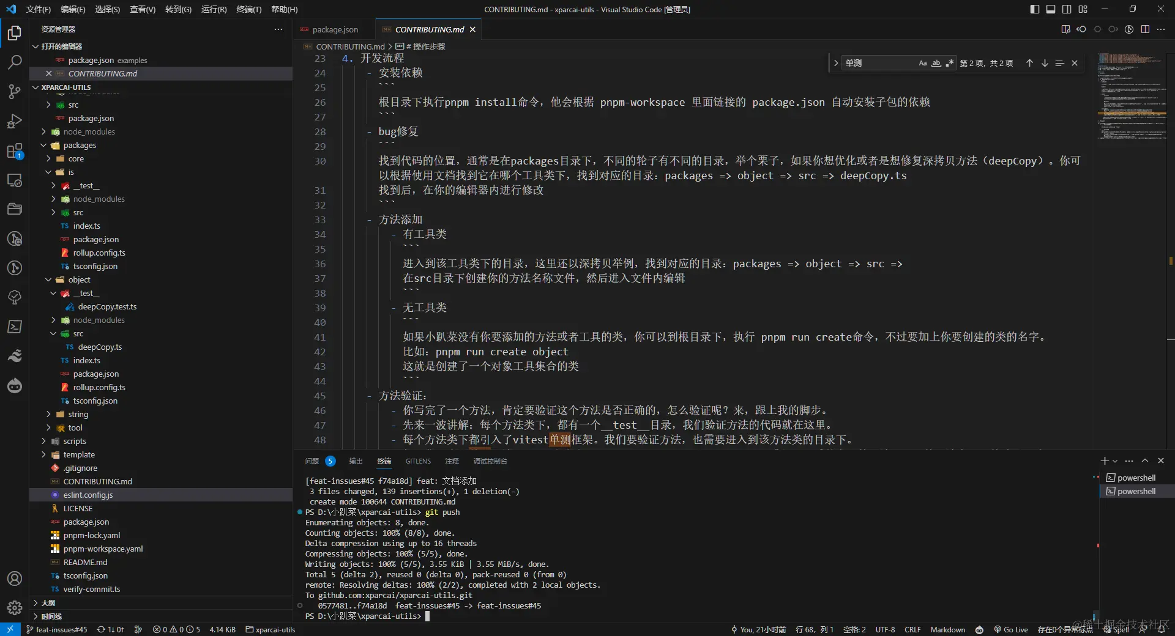Select first powershell terminal instance
The width and height of the screenshot is (1175, 636).
pos(1136,478)
